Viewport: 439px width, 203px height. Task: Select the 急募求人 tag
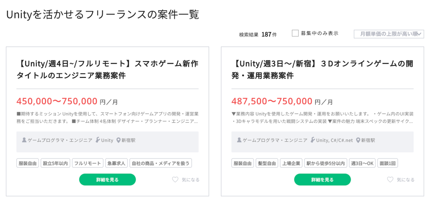point(116,163)
